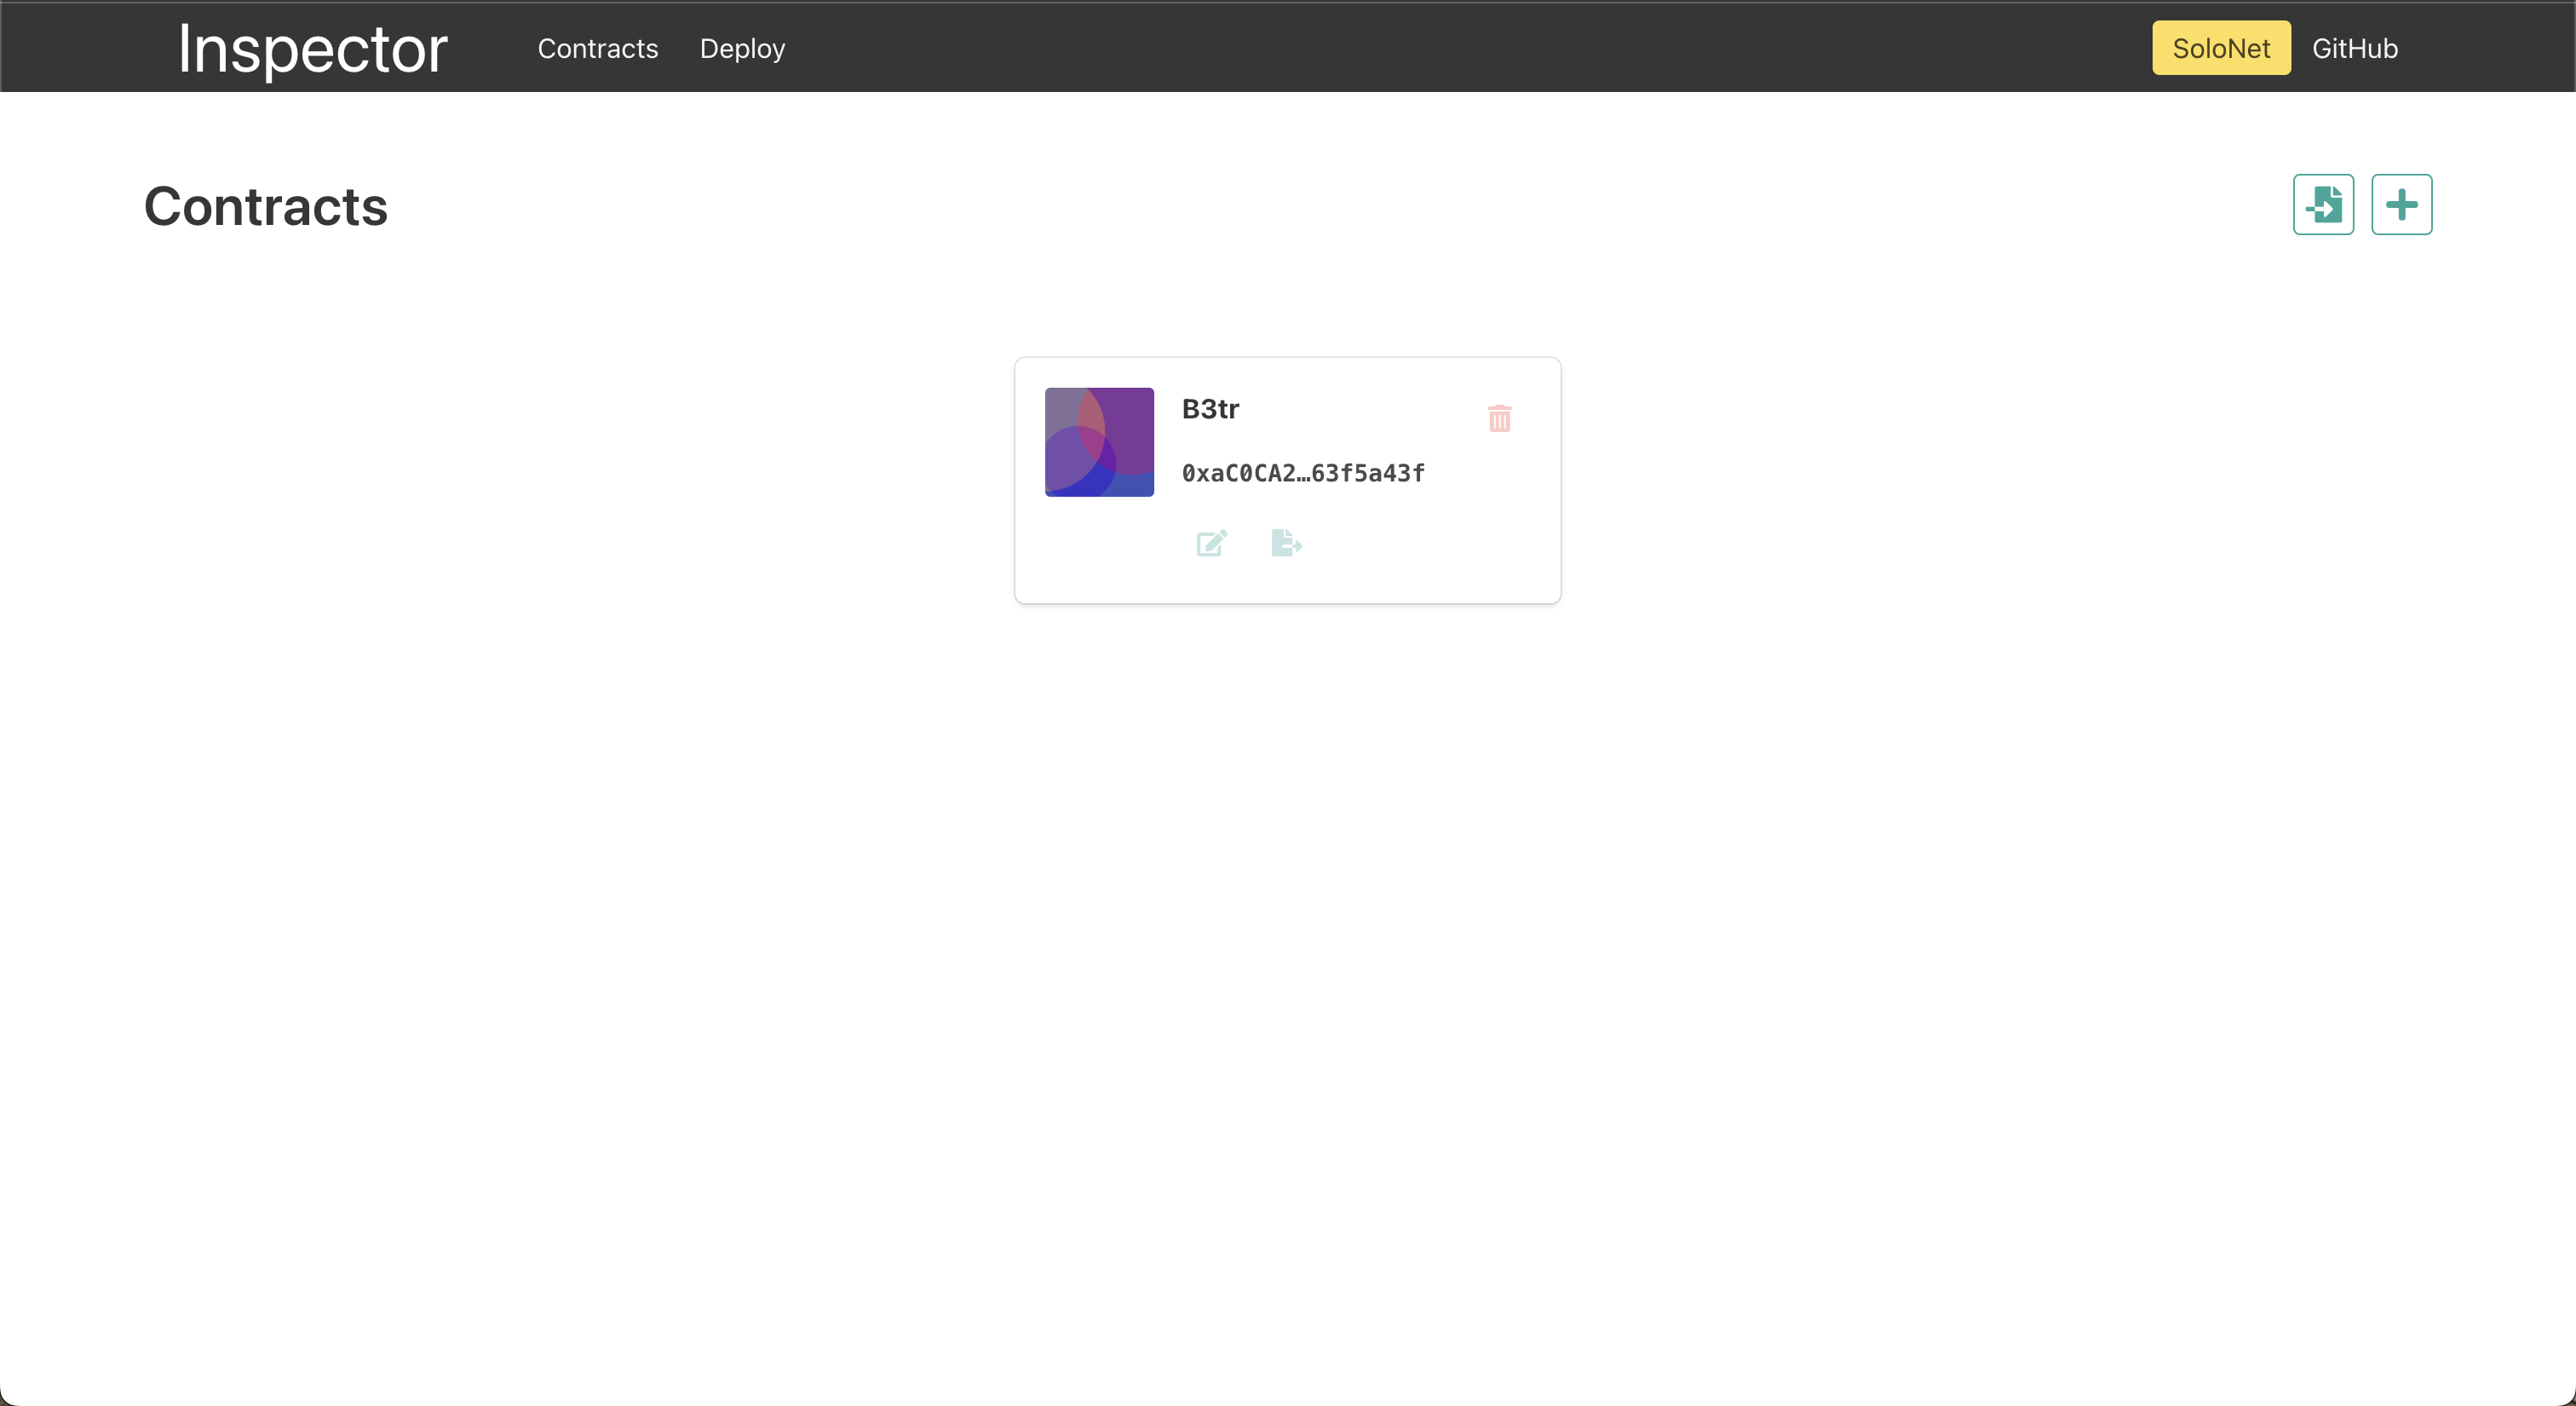Tap the pencil-on-square icon below address

pos(1211,543)
